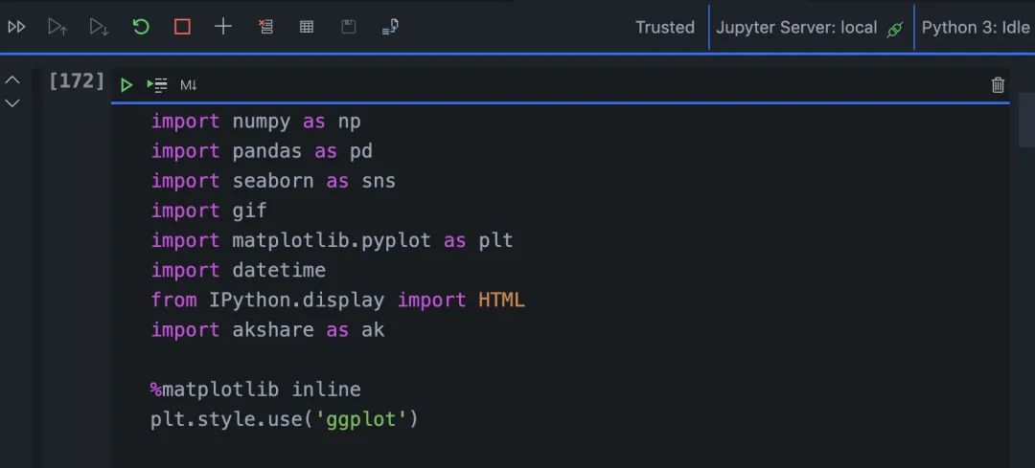Move cell down with chevron arrow
This screenshot has height=468, width=1035.
12,102
